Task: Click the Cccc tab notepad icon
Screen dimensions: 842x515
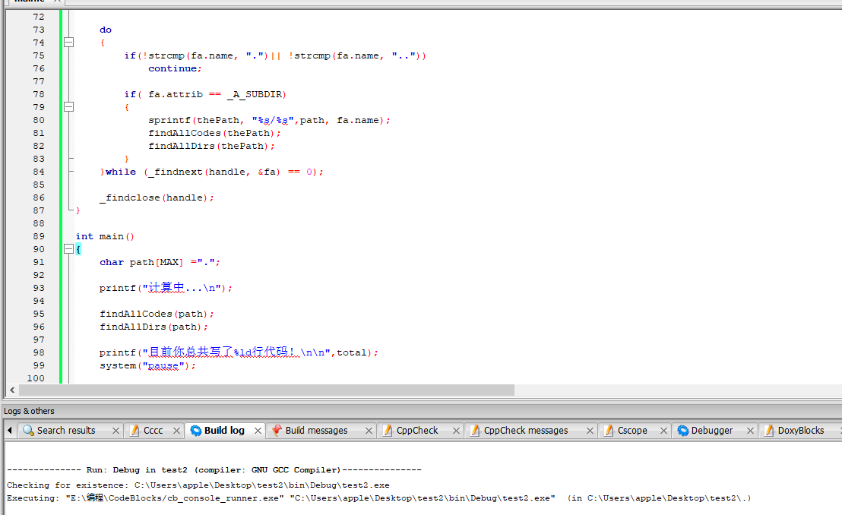Action: tap(135, 430)
